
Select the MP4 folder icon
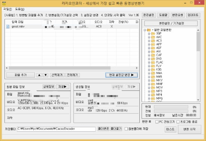coord(153,95)
